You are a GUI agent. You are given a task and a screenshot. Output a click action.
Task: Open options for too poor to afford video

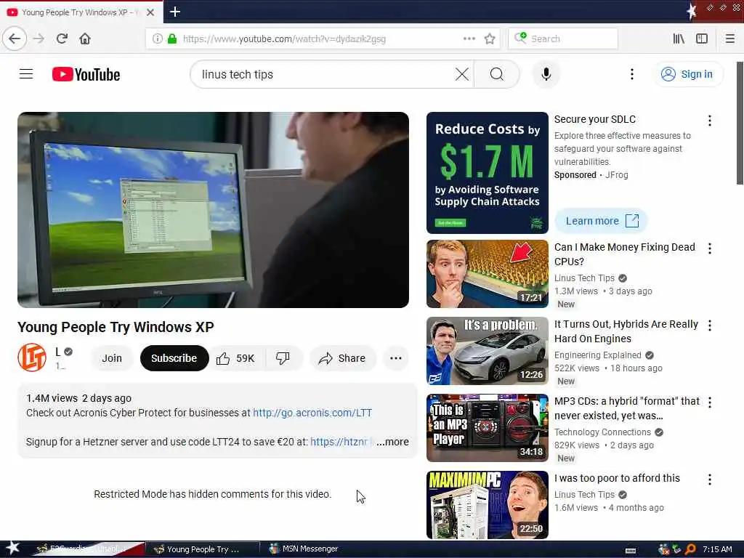[x=709, y=480]
